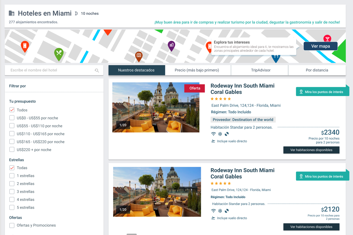Click the airplane icon on second hotel listing
This screenshot has width=353, height=235.
point(213,218)
